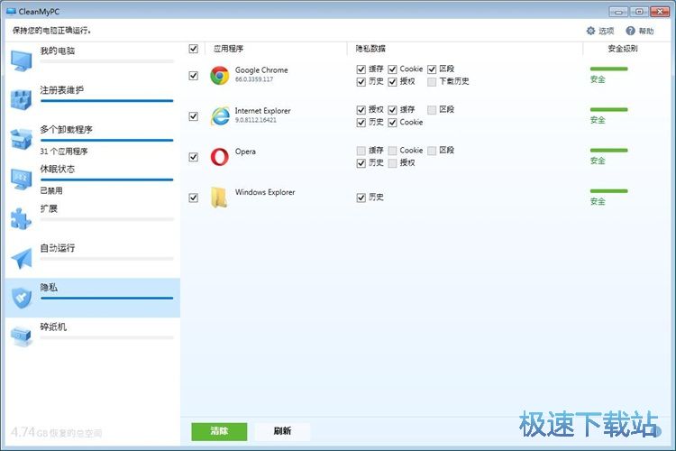Click the My Computer (我的电脑) monitor icon
Screen dimensions: 676x451
click(x=21, y=60)
